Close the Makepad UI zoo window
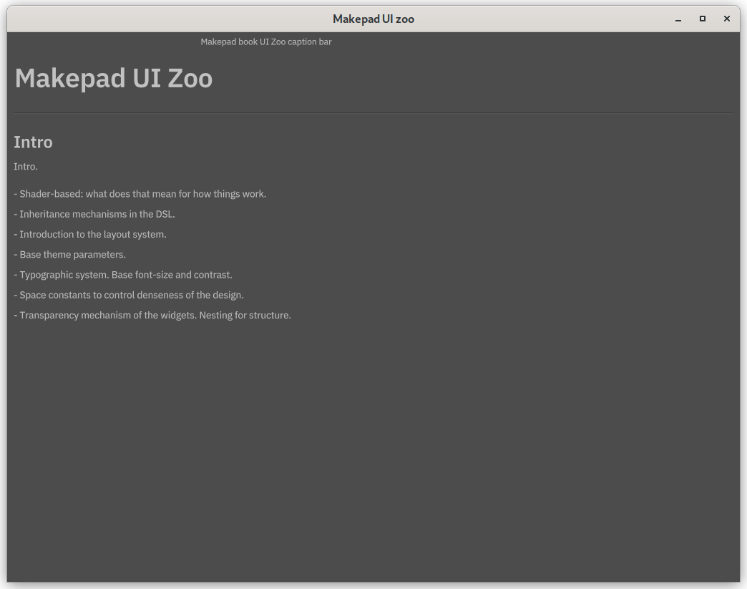The image size is (747, 589). pyautogui.click(x=727, y=19)
